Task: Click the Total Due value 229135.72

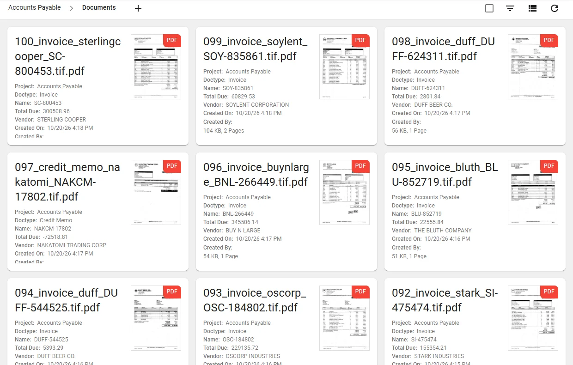Action: click(x=244, y=348)
